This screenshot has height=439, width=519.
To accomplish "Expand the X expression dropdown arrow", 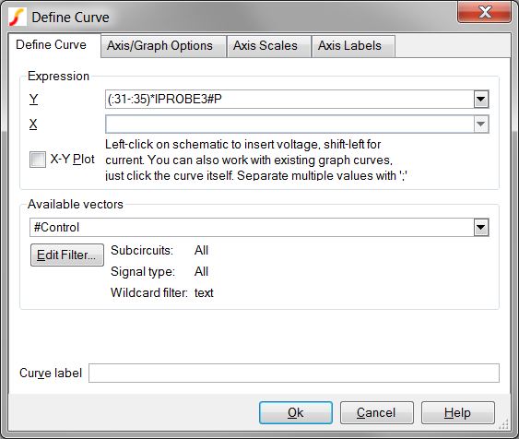I will tap(481, 125).
